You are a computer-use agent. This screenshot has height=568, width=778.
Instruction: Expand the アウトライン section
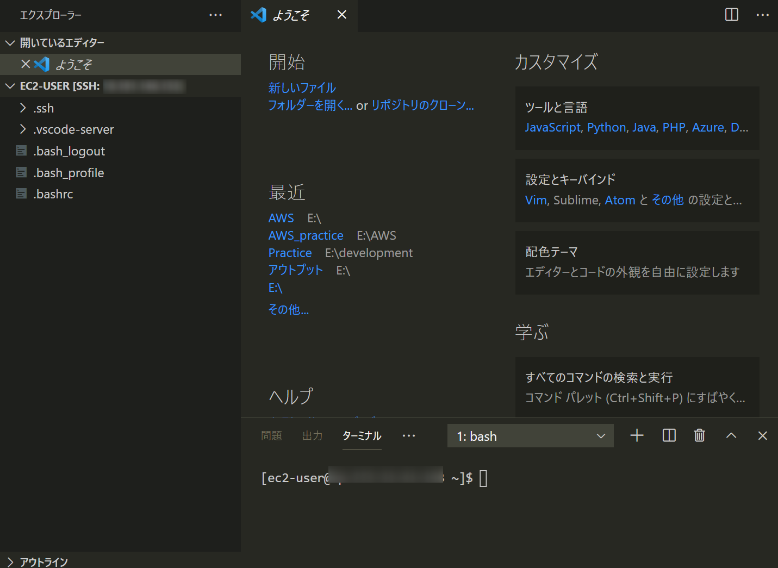(x=9, y=561)
